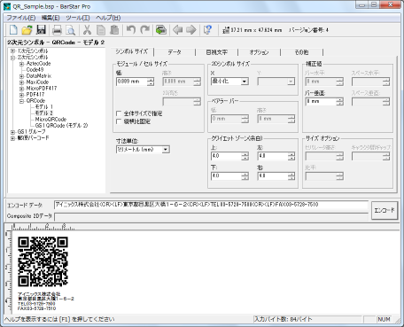Open the ファイル(F) menu
The image size is (404, 327).
21,18
